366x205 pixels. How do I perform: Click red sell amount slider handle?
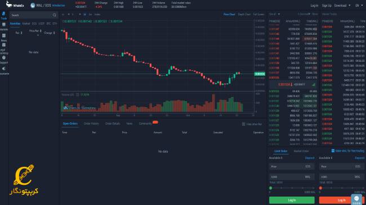(320, 188)
